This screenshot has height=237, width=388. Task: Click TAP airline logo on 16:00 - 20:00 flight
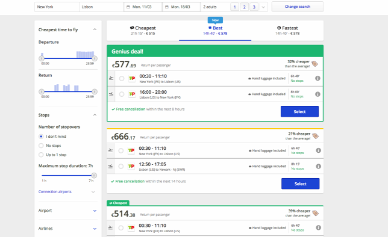(x=132, y=94)
